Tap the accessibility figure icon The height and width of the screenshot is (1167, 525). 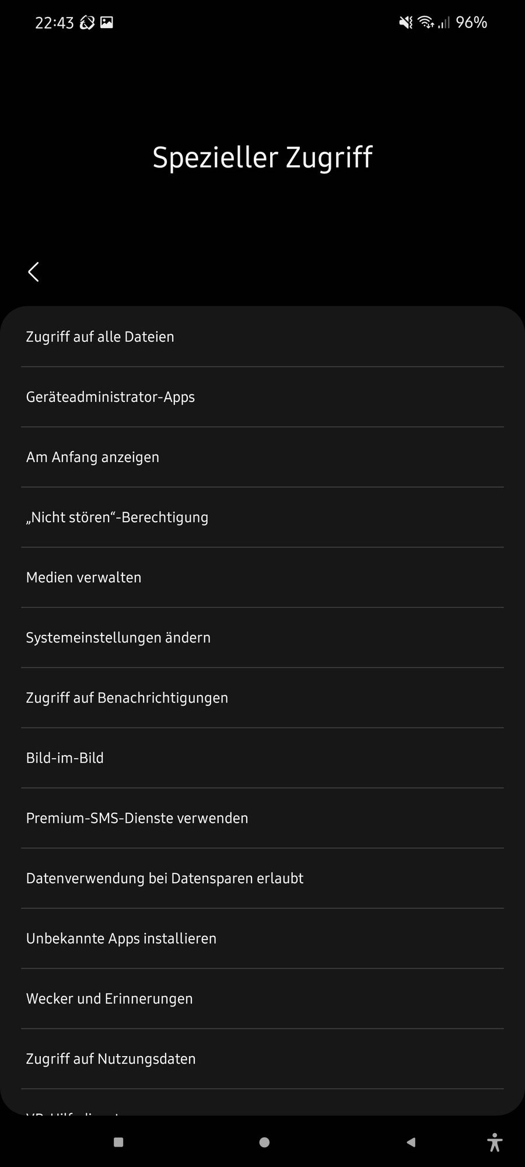495,1142
